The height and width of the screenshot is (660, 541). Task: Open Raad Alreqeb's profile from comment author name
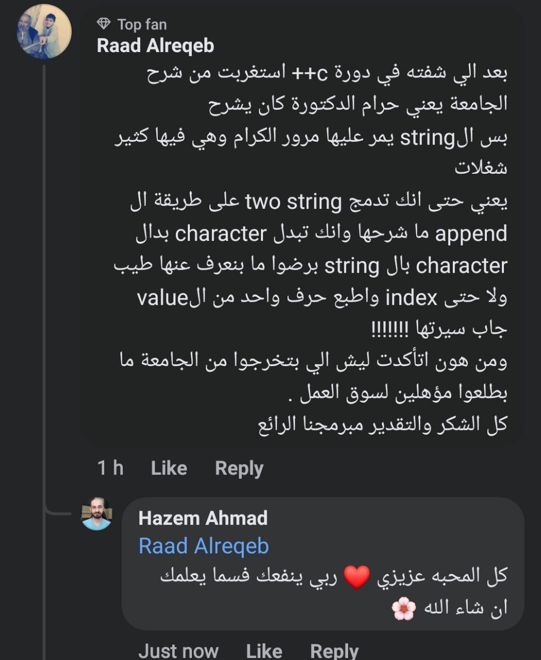coord(155,46)
